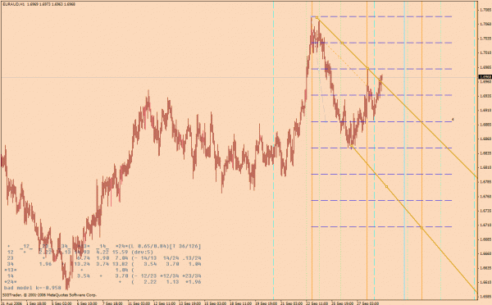The image size is (492, 305).
Task: Click the 11 Sep 03:00 time axis label
Action: [139, 303]
